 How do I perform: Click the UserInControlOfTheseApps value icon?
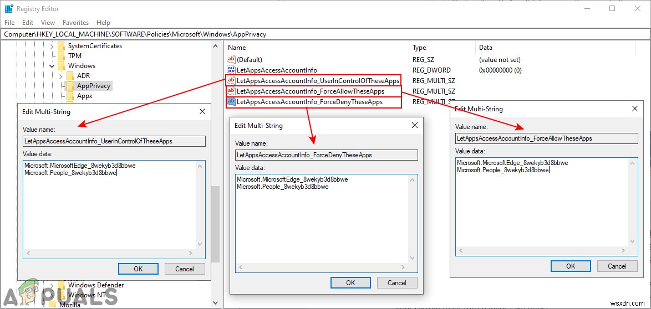pos(231,80)
